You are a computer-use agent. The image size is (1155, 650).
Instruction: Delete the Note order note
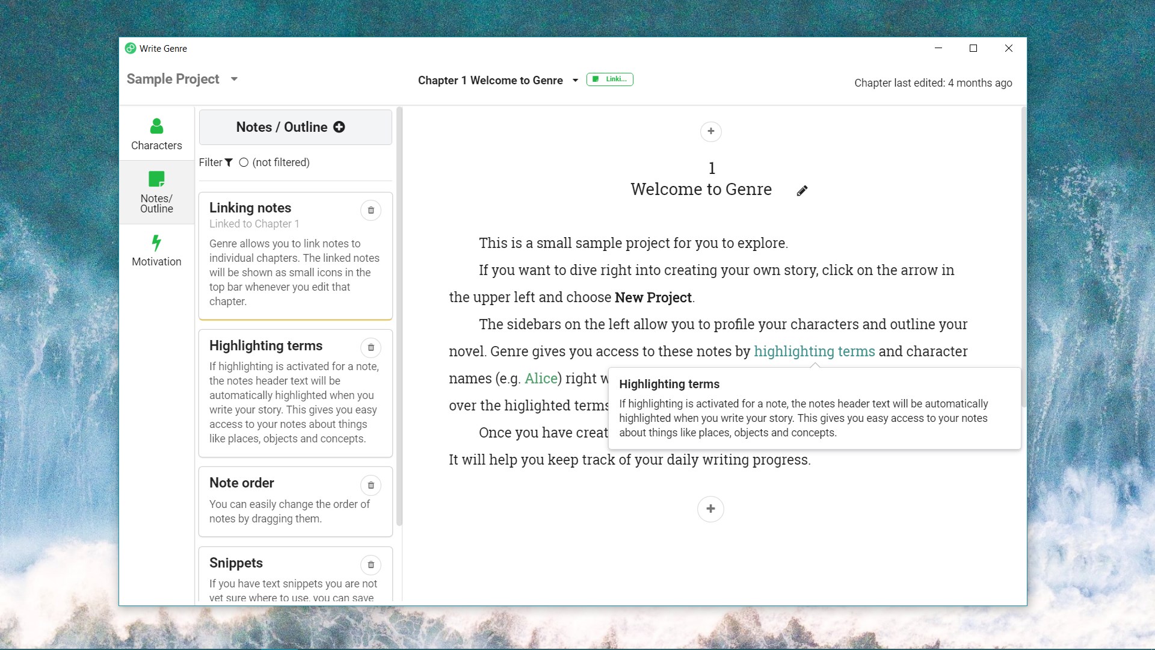tap(371, 485)
